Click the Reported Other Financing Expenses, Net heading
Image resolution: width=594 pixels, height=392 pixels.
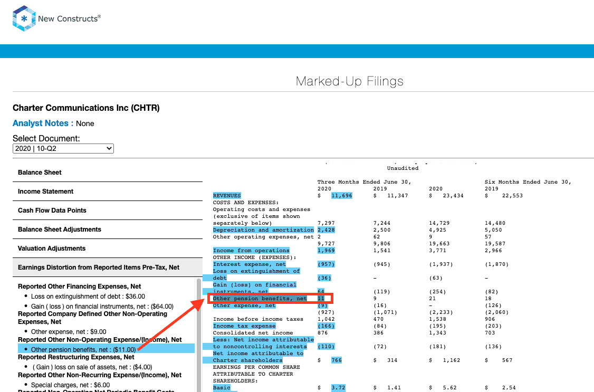click(x=80, y=286)
